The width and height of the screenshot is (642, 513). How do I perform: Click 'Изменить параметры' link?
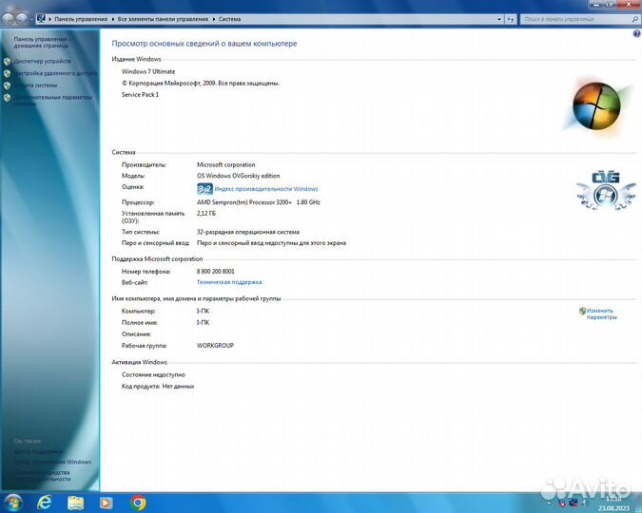tap(601, 313)
